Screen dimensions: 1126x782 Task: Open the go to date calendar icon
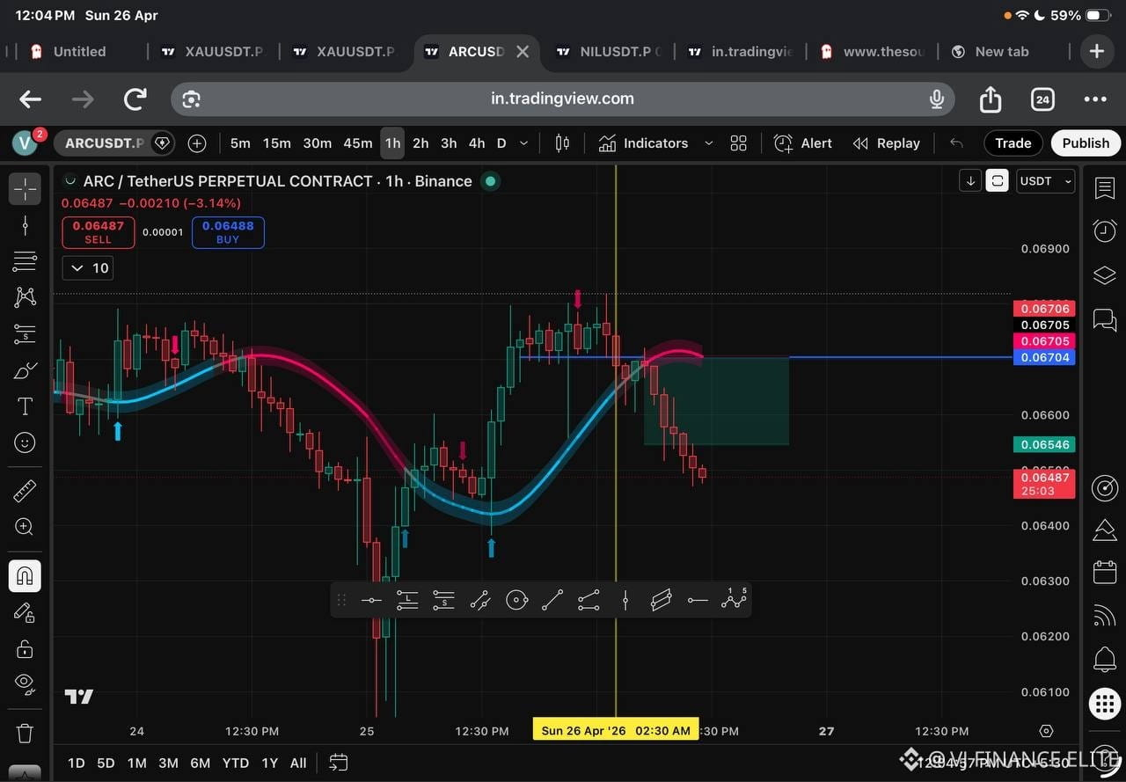tap(339, 763)
